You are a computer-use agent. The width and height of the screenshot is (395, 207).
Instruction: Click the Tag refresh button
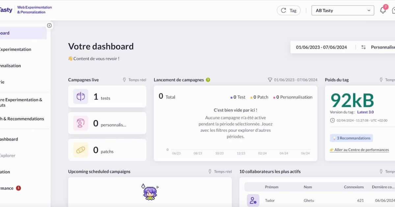[x=289, y=11]
